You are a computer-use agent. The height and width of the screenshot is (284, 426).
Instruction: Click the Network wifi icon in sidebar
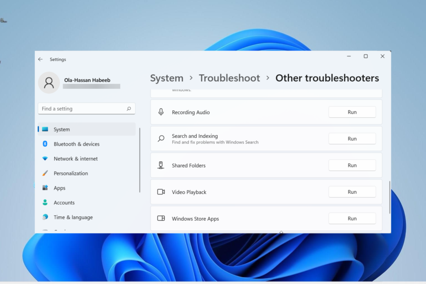[45, 158]
